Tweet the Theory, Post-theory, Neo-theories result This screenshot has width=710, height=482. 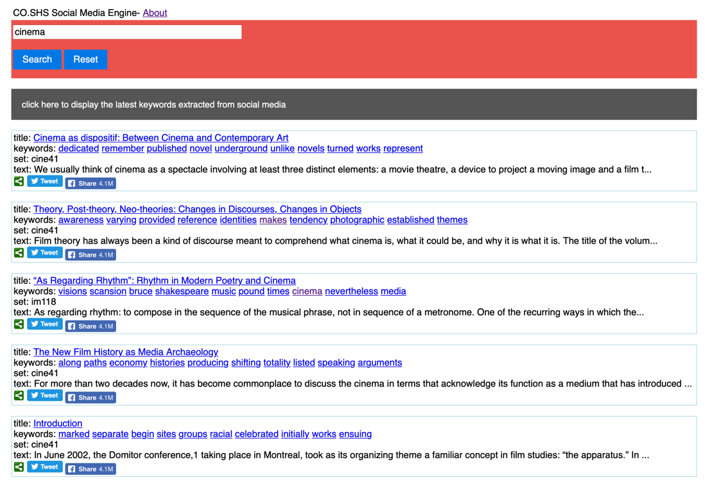pyautogui.click(x=44, y=253)
